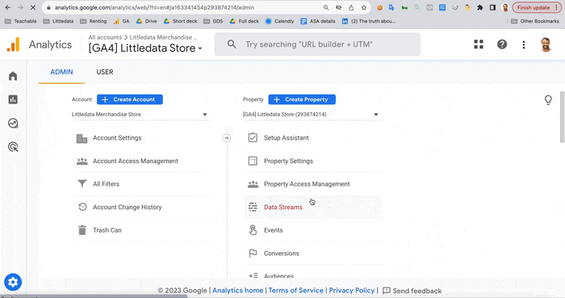Click the All accounts breadcrumb

point(105,37)
